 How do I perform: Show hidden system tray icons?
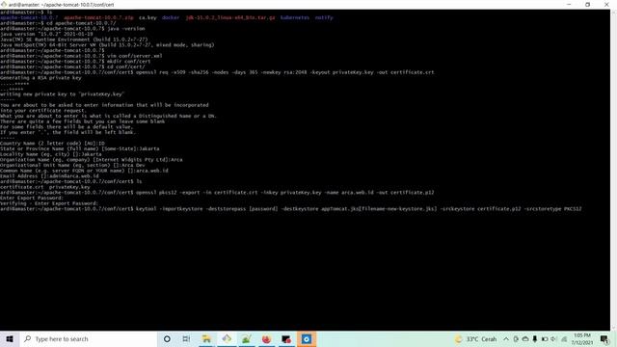coord(506,338)
